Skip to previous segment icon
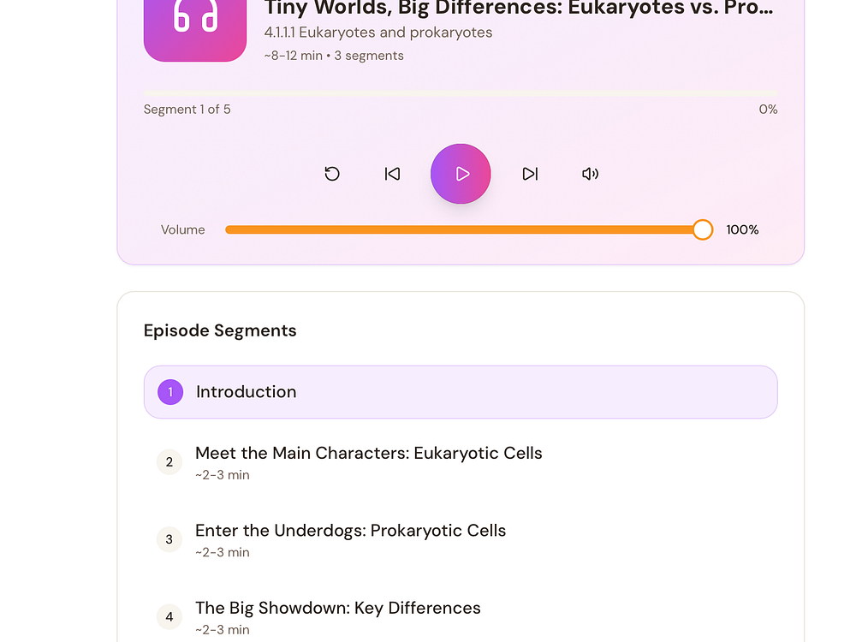Image resolution: width=856 pixels, height=642 pixels. point(392,174)
